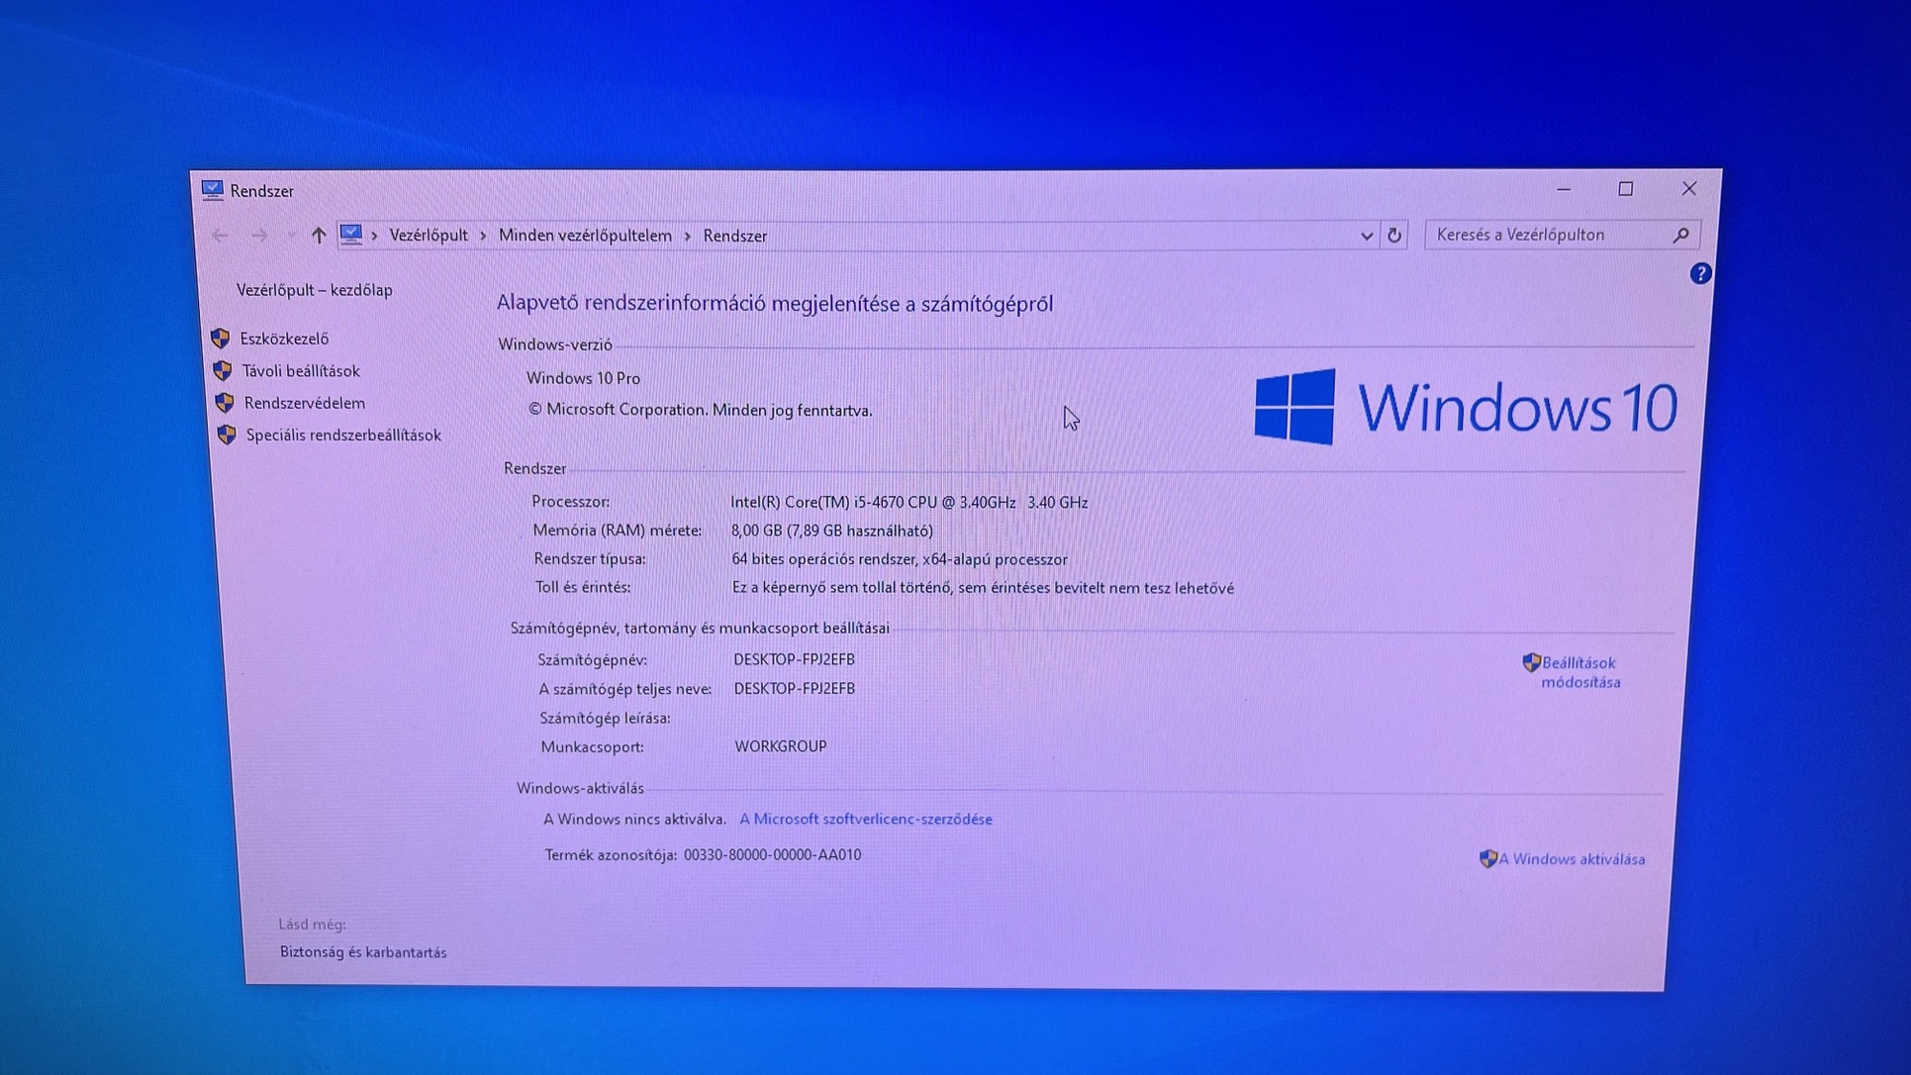Click Beállítások módosítása link
The width and height of the screenshot is (1911, 1075).
[1579, 672]
